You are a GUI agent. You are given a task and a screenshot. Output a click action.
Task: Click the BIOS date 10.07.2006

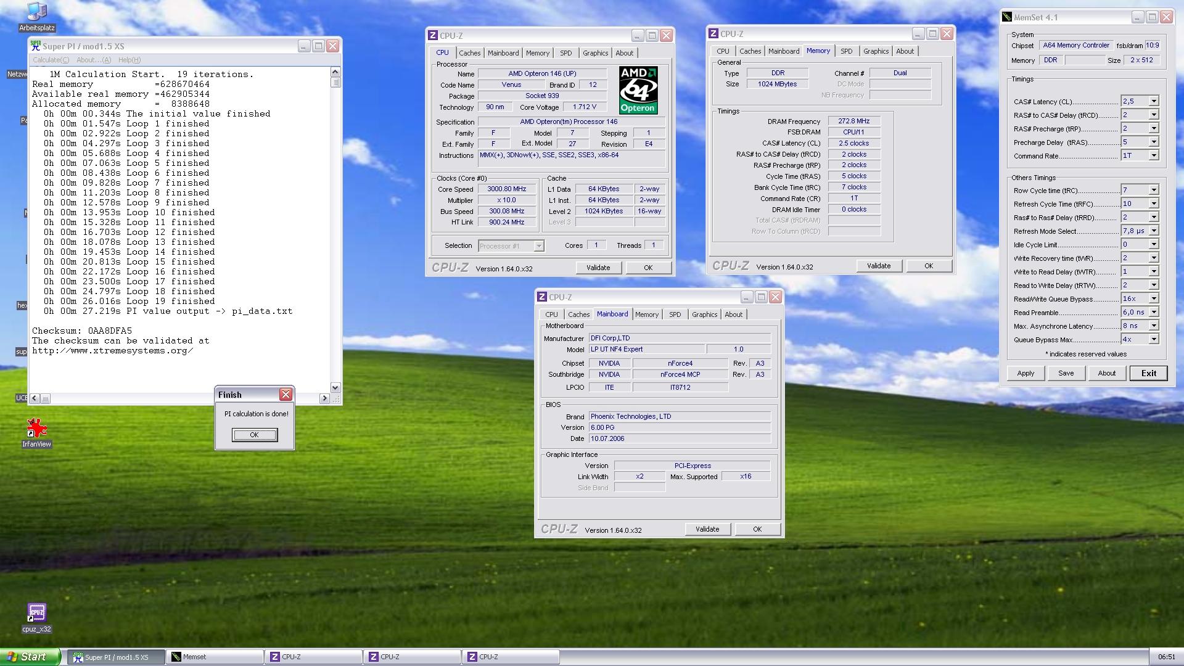[x=680, y=438]
